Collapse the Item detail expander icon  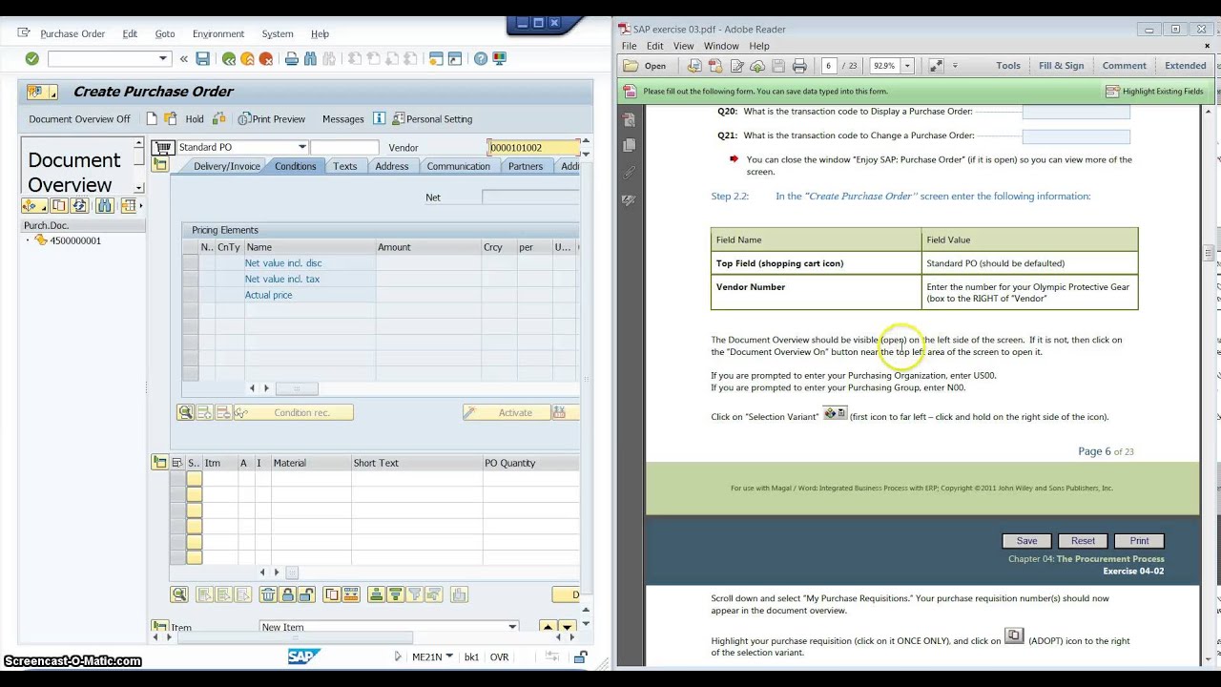pos(159,627)
